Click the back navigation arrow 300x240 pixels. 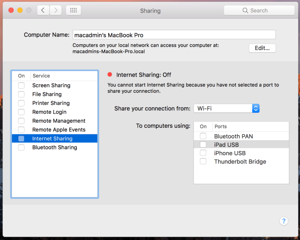(43, 10)
